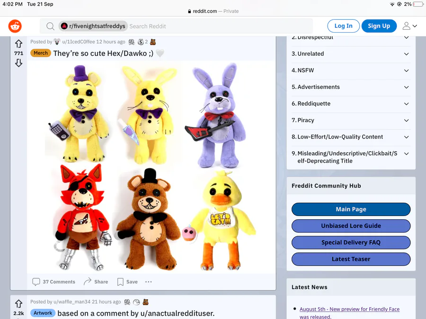
Task: Open comments icon on the merch post
Action: (36, 282)
